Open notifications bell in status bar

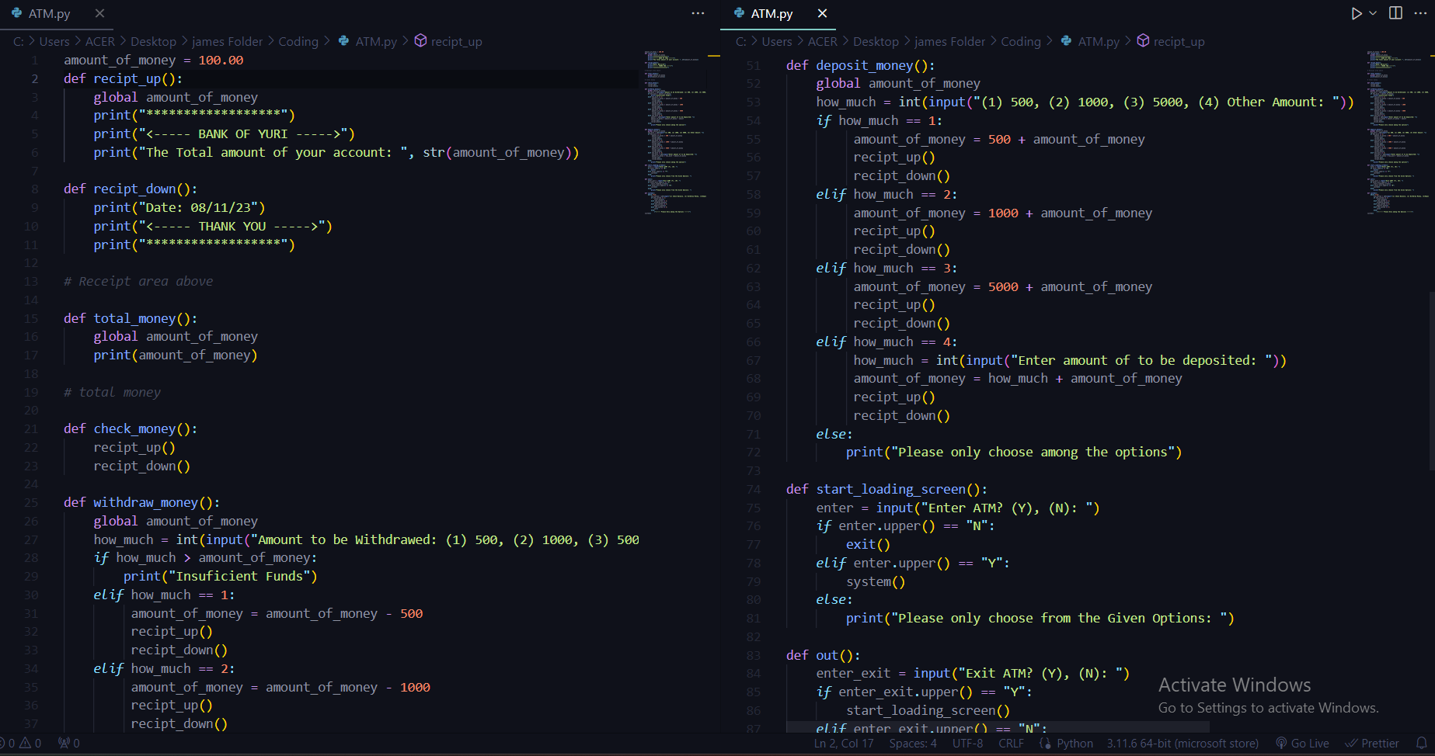pos(1421,744)
